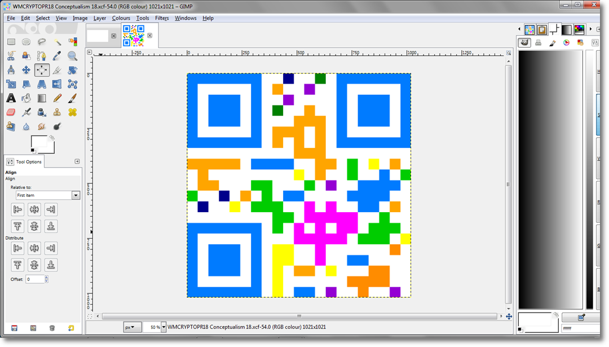Image resolution: width=609 pixels, height=347 pixels.
Task: Activate the Text tool
Action: [x=11, y=98]
